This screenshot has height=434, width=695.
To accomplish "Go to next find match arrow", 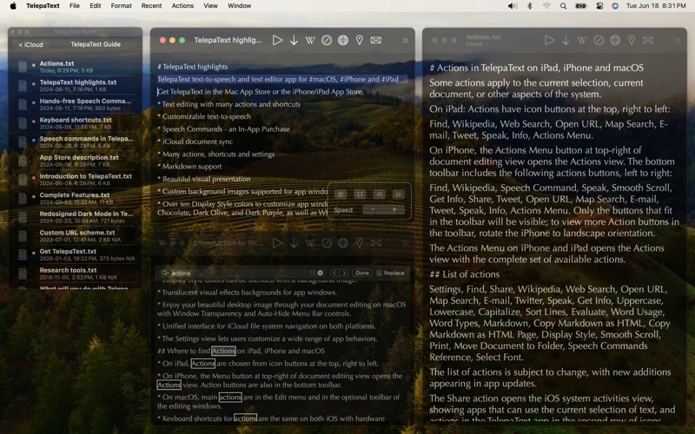I will point(344,273).
